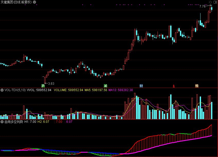
Task: Expand the 自用多空判势 indicator menu arrow
Action: pos(2,122)
